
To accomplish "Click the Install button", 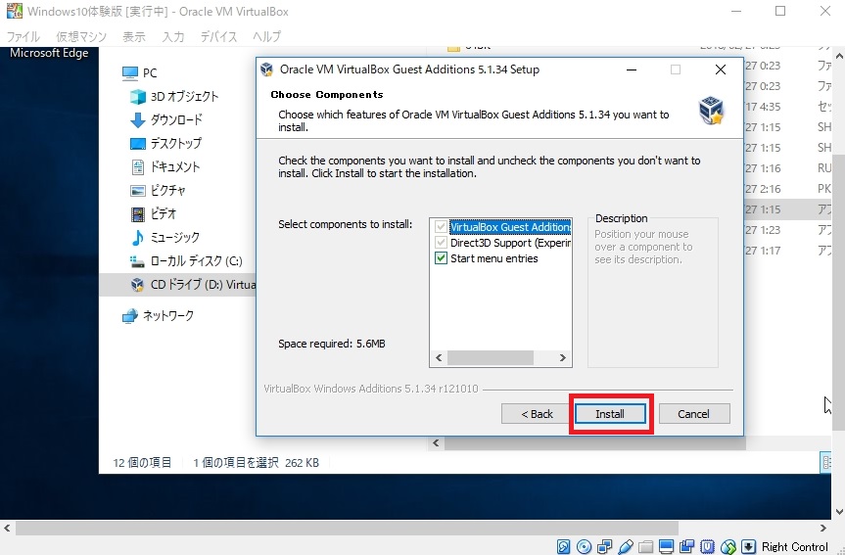I will coord(610,414).
